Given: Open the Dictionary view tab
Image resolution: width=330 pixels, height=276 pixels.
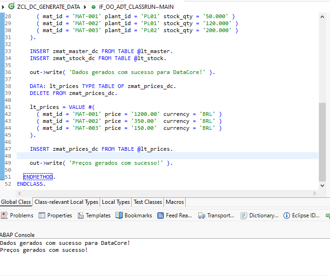Looking at the screenshot, I should point(259,215).
